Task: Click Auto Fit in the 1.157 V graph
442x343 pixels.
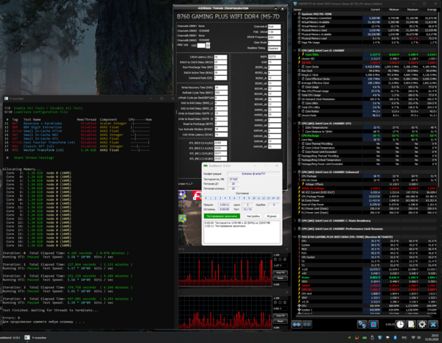Action: (x=281, y=272)
